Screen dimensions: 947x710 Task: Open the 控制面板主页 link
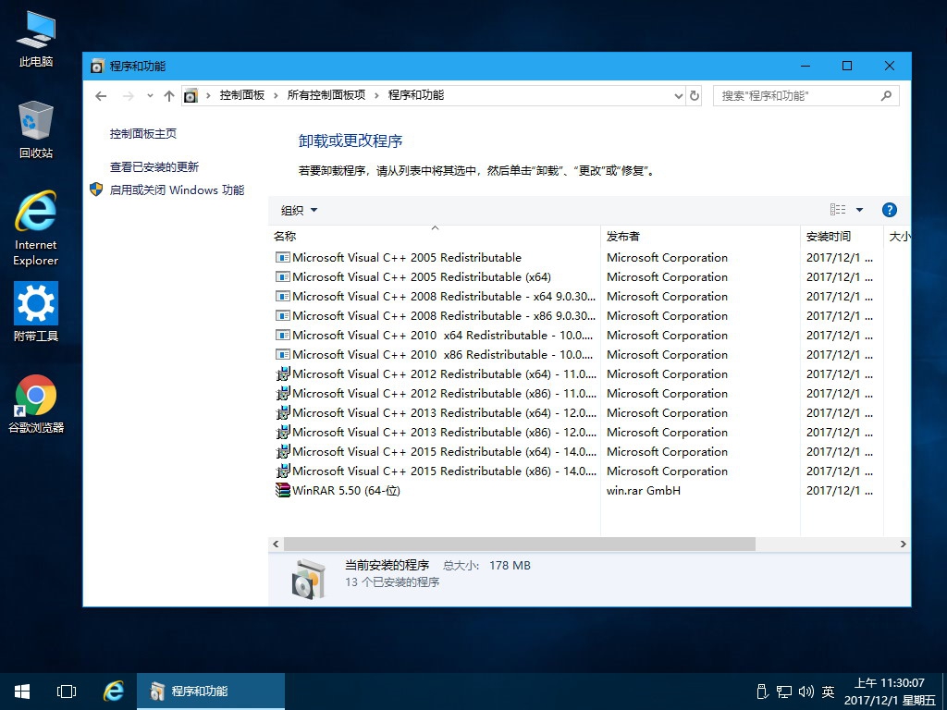(143, 133)
